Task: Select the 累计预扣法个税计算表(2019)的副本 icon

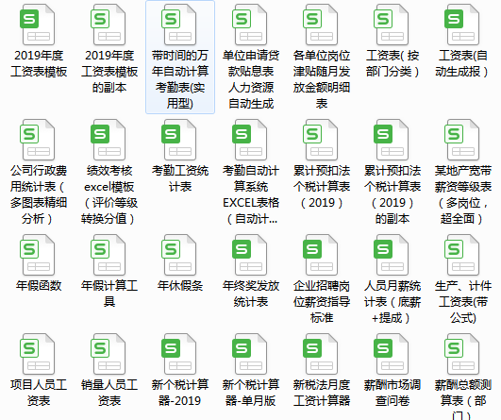Action: [392, 140]
